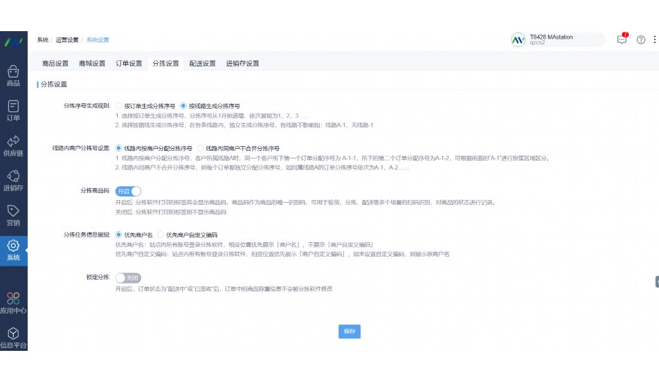Switch to the 订单设置 tab

click(x=129, y=64)
